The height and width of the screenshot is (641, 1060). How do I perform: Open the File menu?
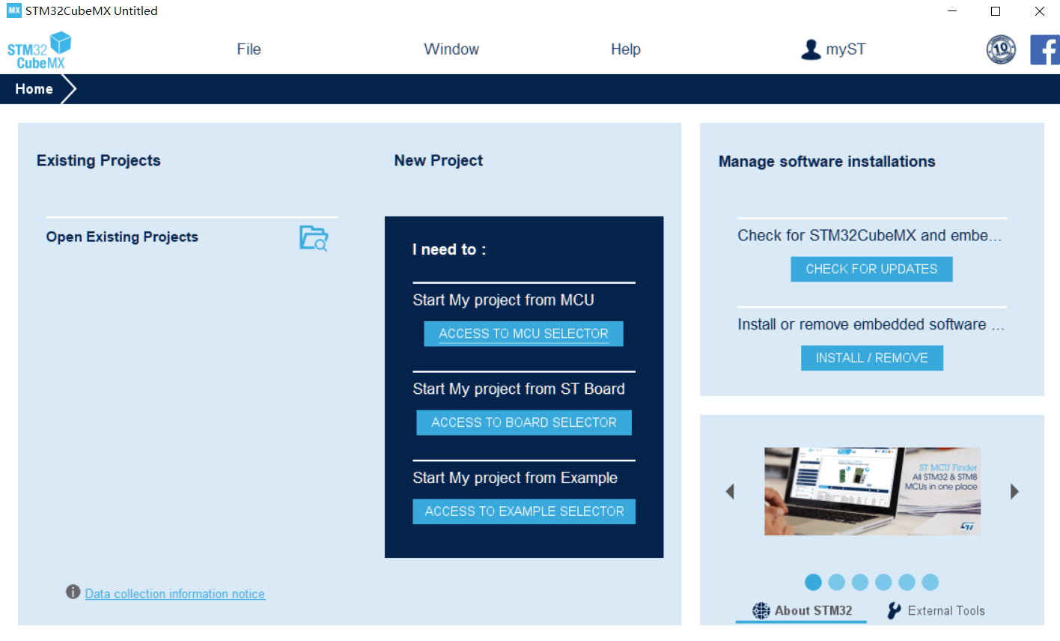249,49
